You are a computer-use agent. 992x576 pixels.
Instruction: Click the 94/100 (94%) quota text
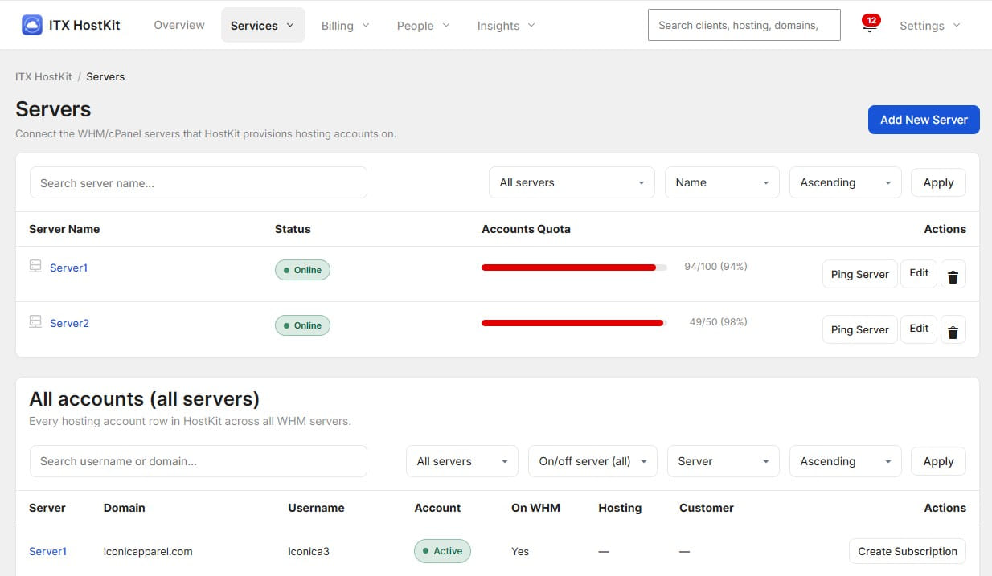coord(715,266)
